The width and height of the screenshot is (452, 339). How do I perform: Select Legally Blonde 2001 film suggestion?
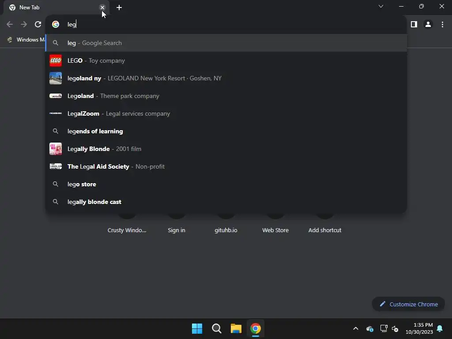226,149
